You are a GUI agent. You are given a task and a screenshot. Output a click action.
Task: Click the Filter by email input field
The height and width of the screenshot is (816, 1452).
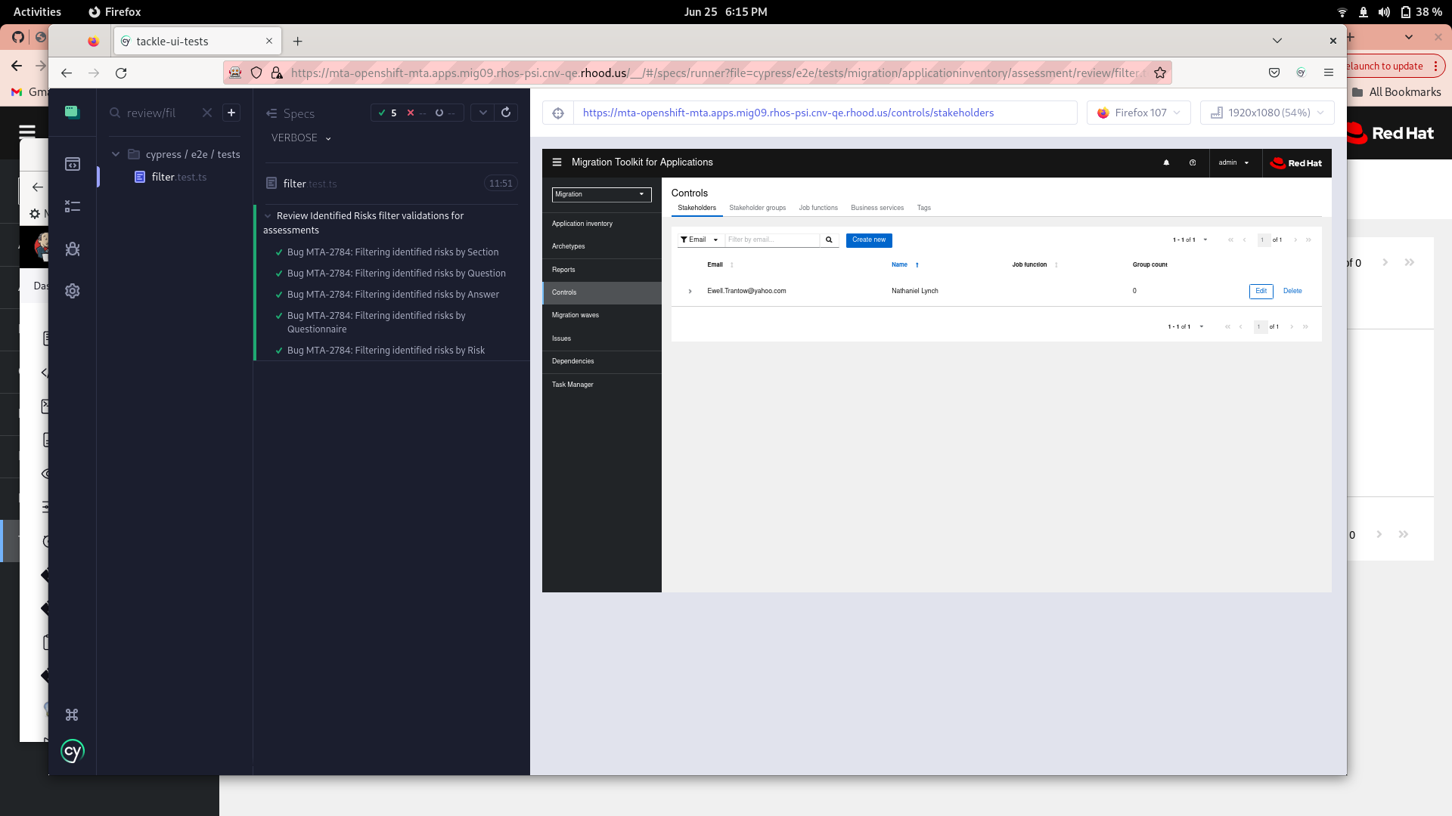771,240
